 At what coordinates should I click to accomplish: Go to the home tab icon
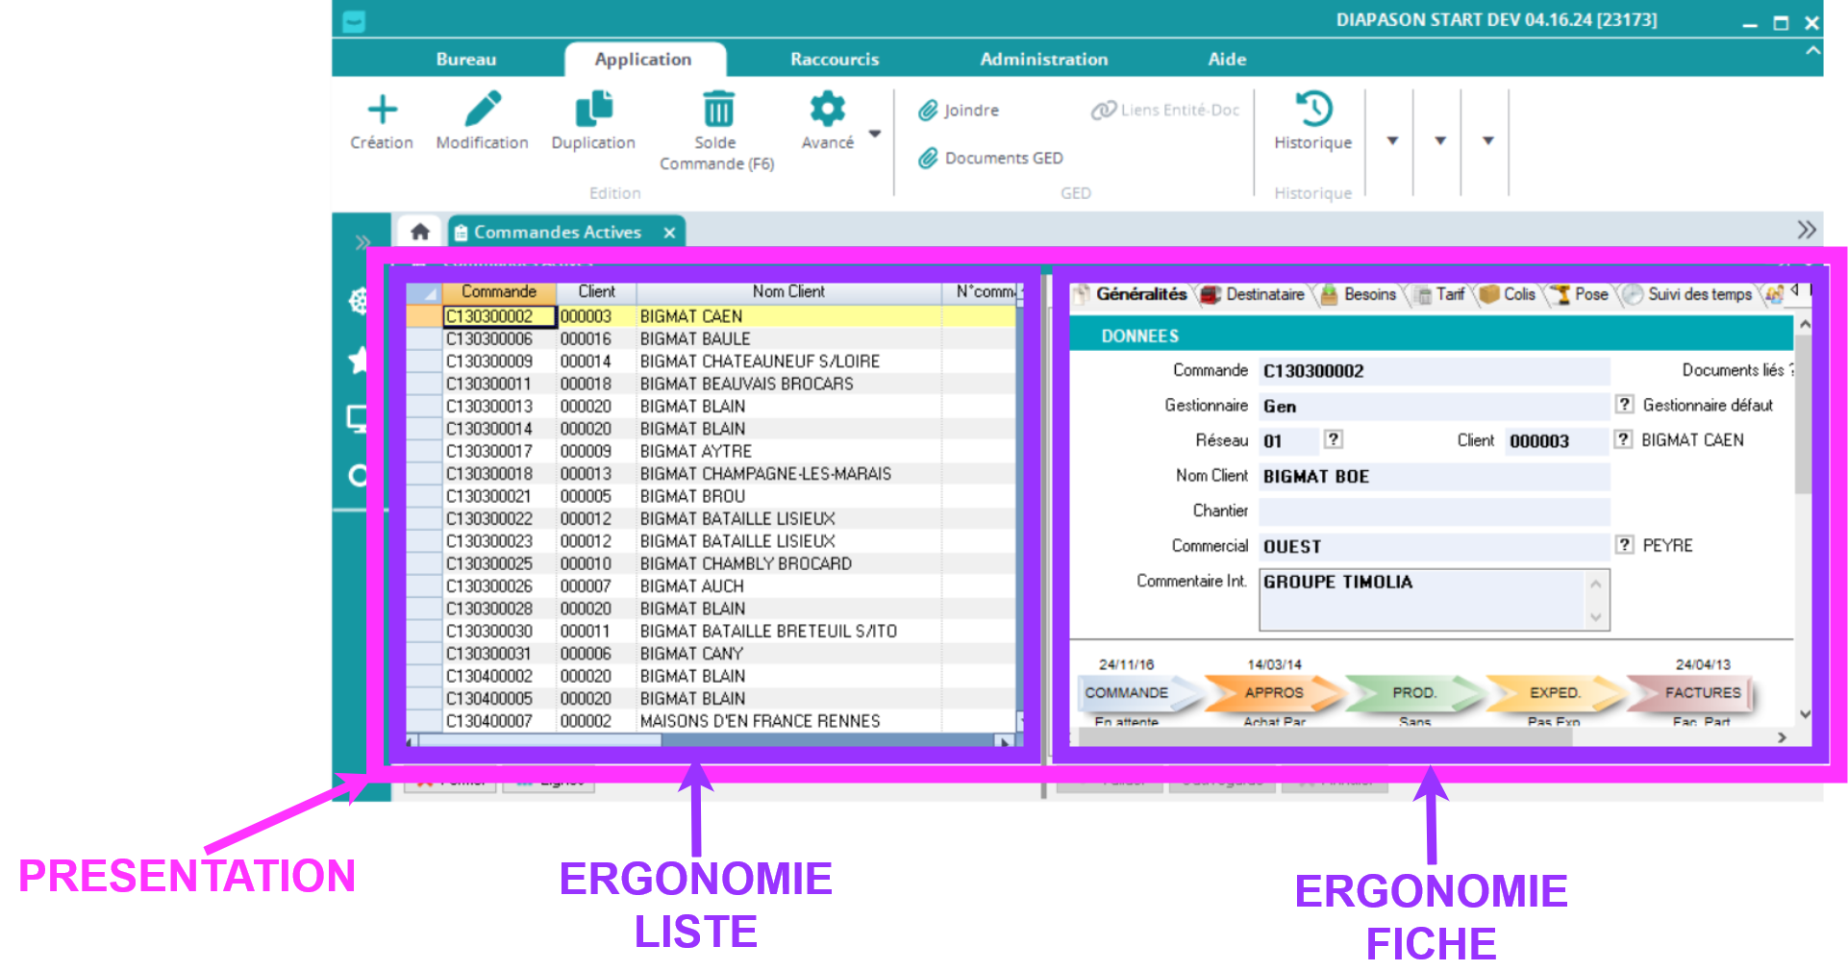click(x=419, y=232)
